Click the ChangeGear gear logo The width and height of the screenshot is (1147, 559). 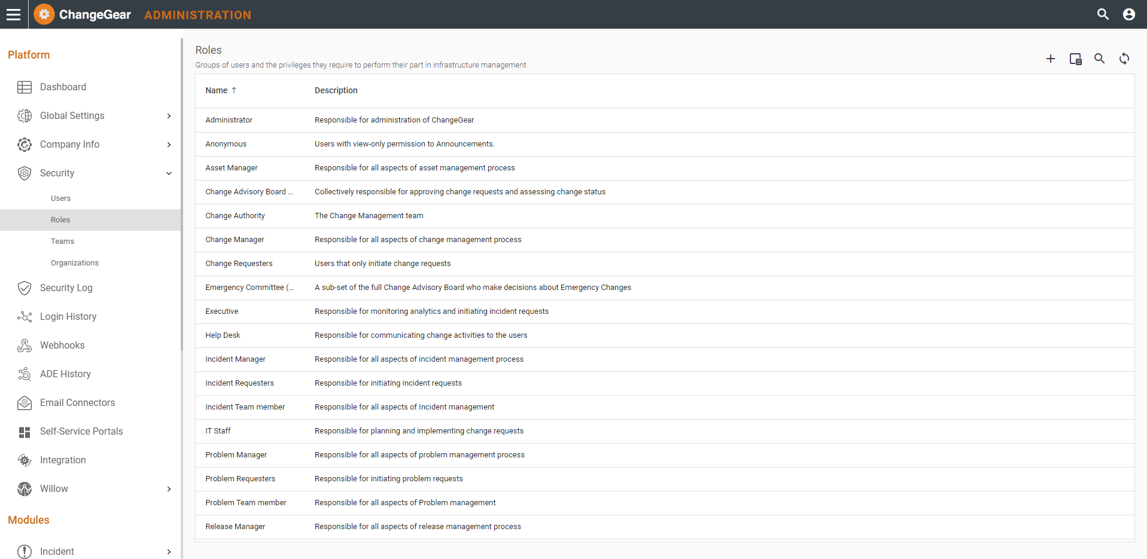(43, 14)
